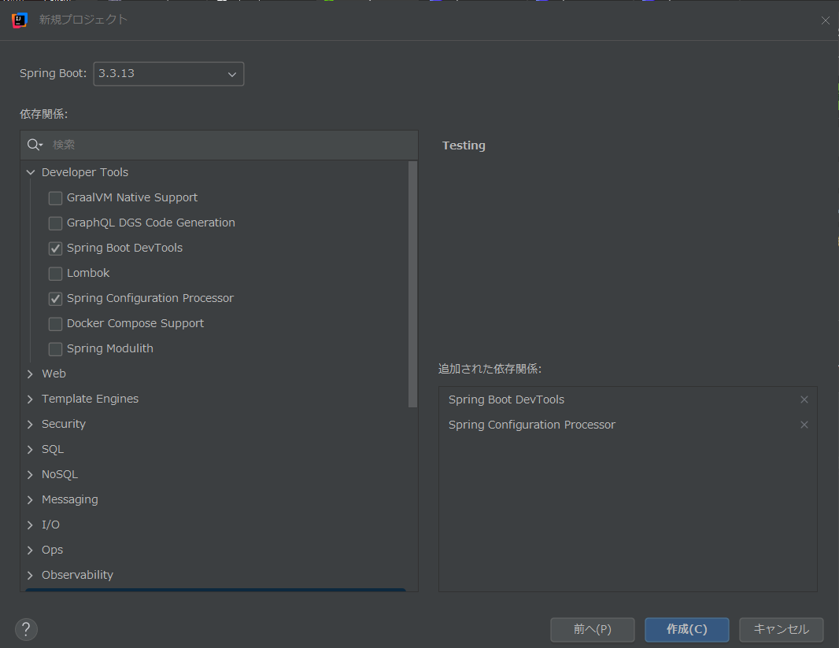The height and width of the screenshot is (648, 839).
Task: Enable the Lombok dependency
Action: 55,273
